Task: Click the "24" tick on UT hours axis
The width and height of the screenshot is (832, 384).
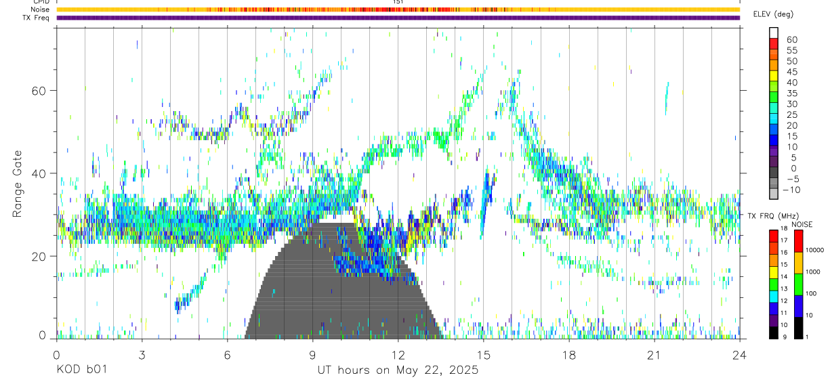Action: [740, 355]
